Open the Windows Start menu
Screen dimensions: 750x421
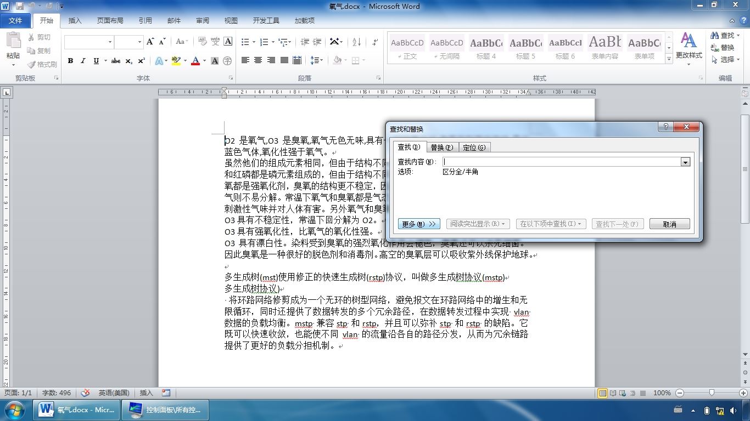(x=14, y=409)
